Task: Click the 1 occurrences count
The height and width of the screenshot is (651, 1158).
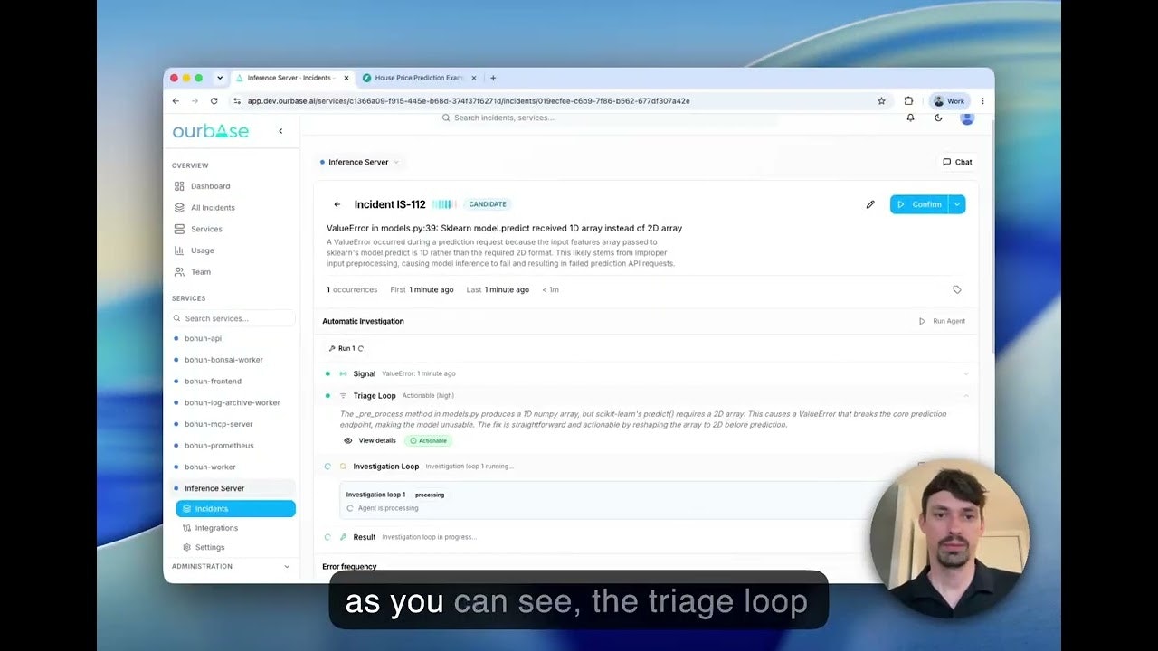Action: coord(352,289)
